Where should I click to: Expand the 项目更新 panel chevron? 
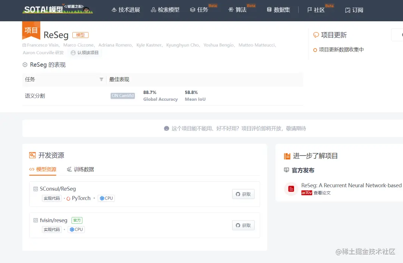399,35
